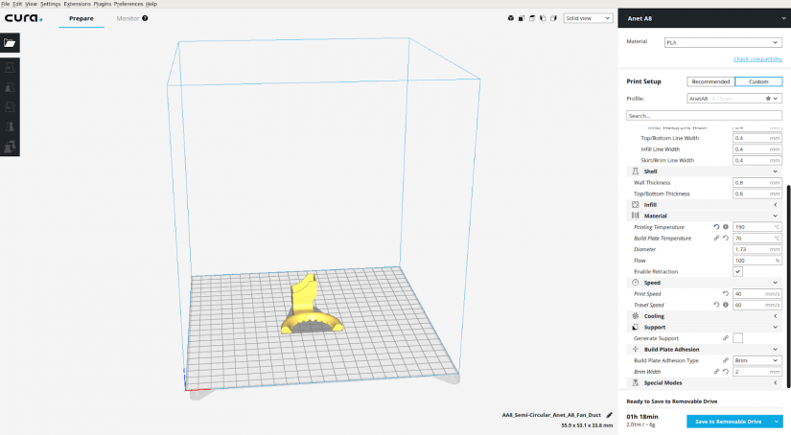Screen dimensions: 791x435
Task: Click the link icon for Build Plate Temperature
Action: click(716, 238)
